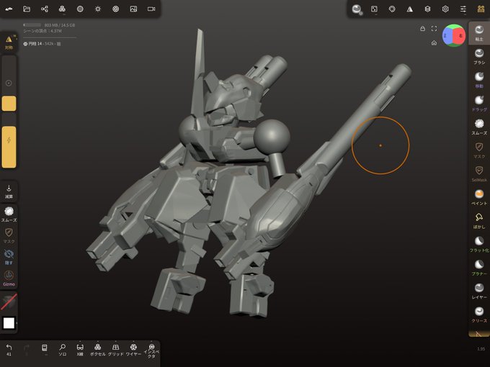The width and height of the screenshot is (490, 367).
Task: Toggle 対称 symmetry on left panel
Action: click(9, 42)
